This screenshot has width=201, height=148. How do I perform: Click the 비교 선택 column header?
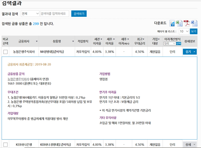pos(5,41)
